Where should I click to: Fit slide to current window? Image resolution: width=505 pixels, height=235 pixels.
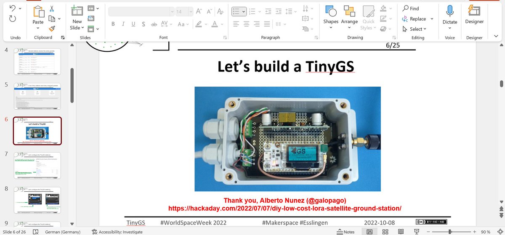pyautogui.click(x=500, y=232)
